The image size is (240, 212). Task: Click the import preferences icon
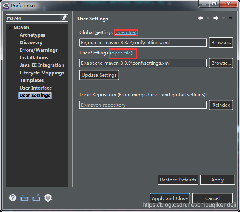coord(25,198)
